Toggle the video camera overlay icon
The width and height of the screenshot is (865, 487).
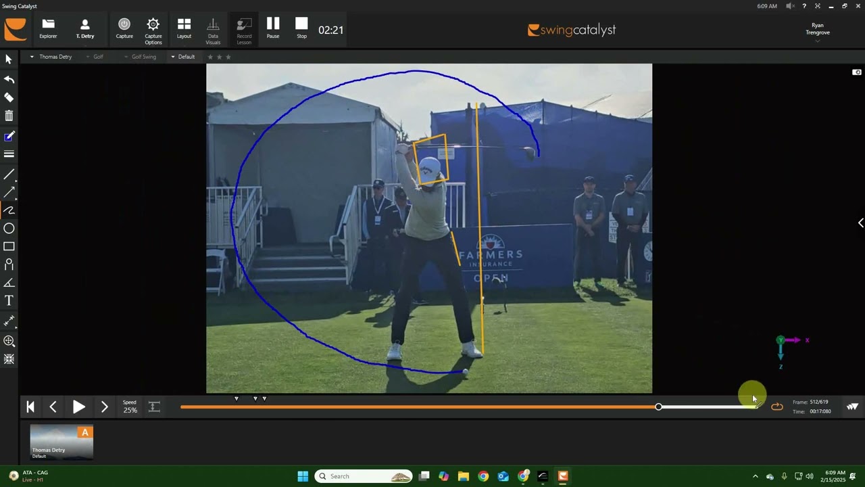(x=857, y=72)
